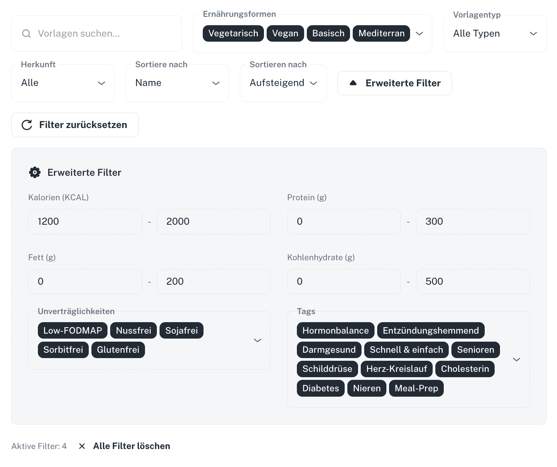Change the Aufsteigend sort order dropdown
This screenshot has height=467, width=557.
coord(283,83)
